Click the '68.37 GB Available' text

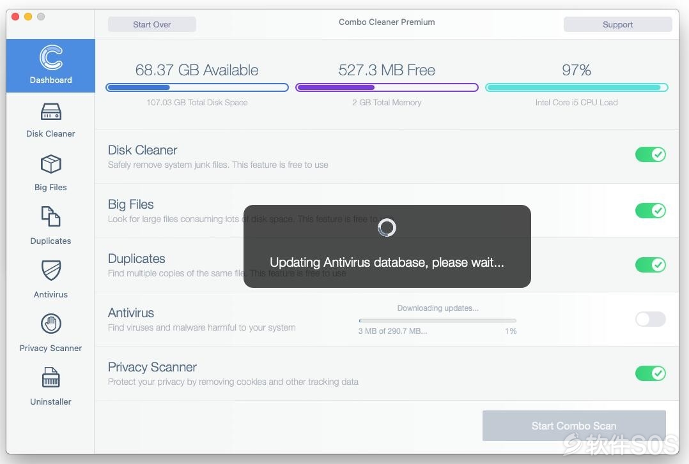coord(197,70)
